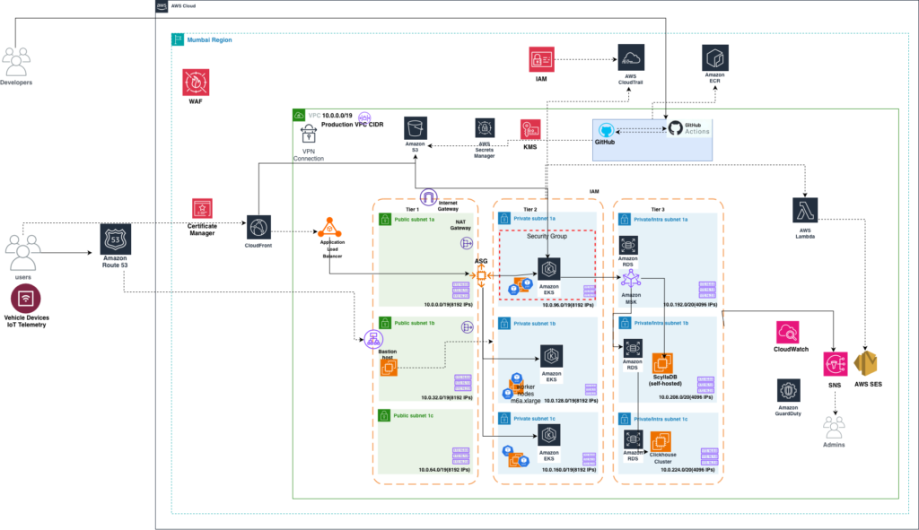Select the green VPC cloud icon
The image size is (919, 530).
click(x=299, y=115)
